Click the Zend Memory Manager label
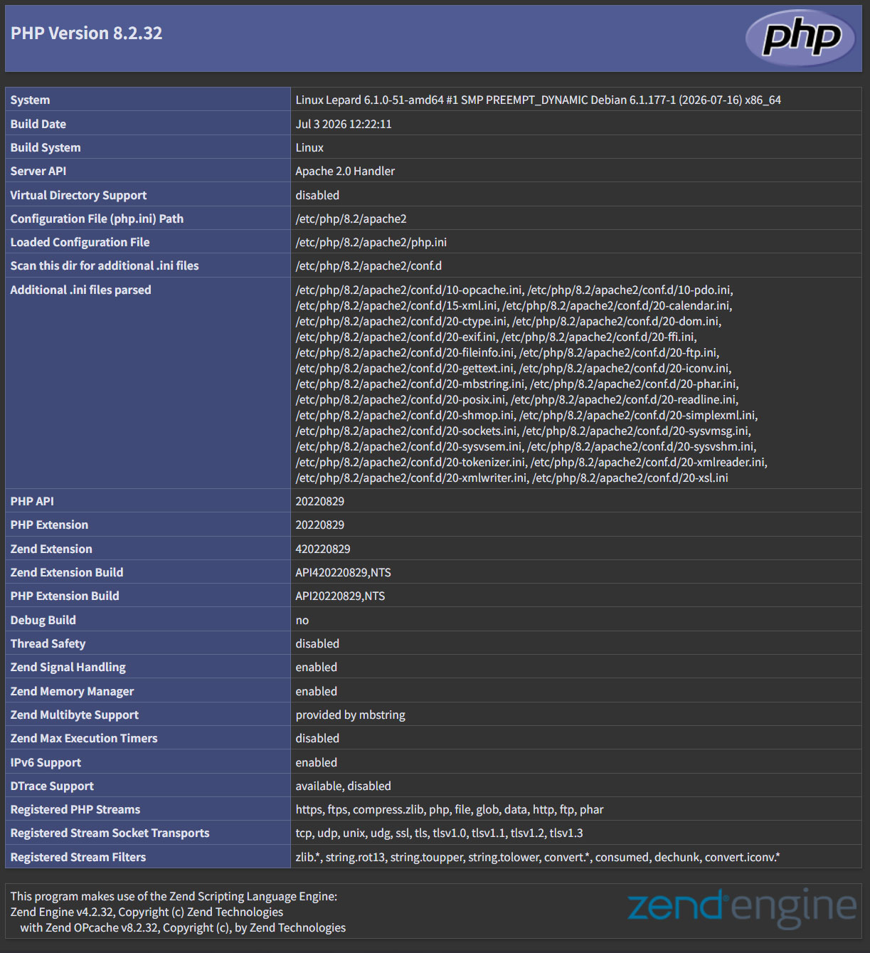The width and height of the screenshot is (870, 953). coord(72,691)
